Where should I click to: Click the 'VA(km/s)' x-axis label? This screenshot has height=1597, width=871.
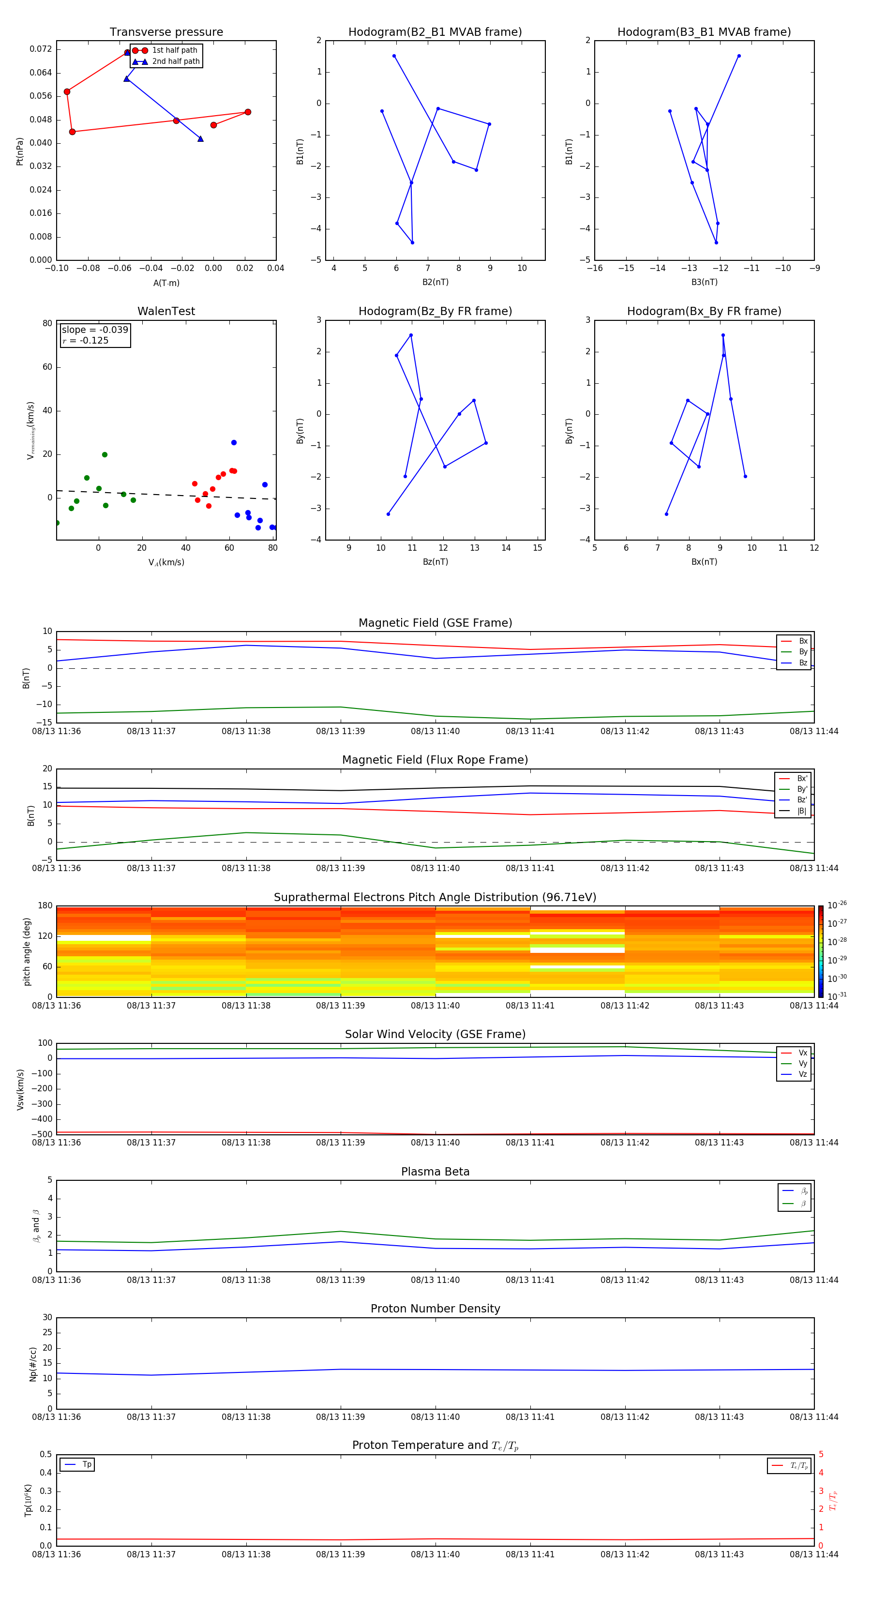pyautogui.click(x=166, y=562)
